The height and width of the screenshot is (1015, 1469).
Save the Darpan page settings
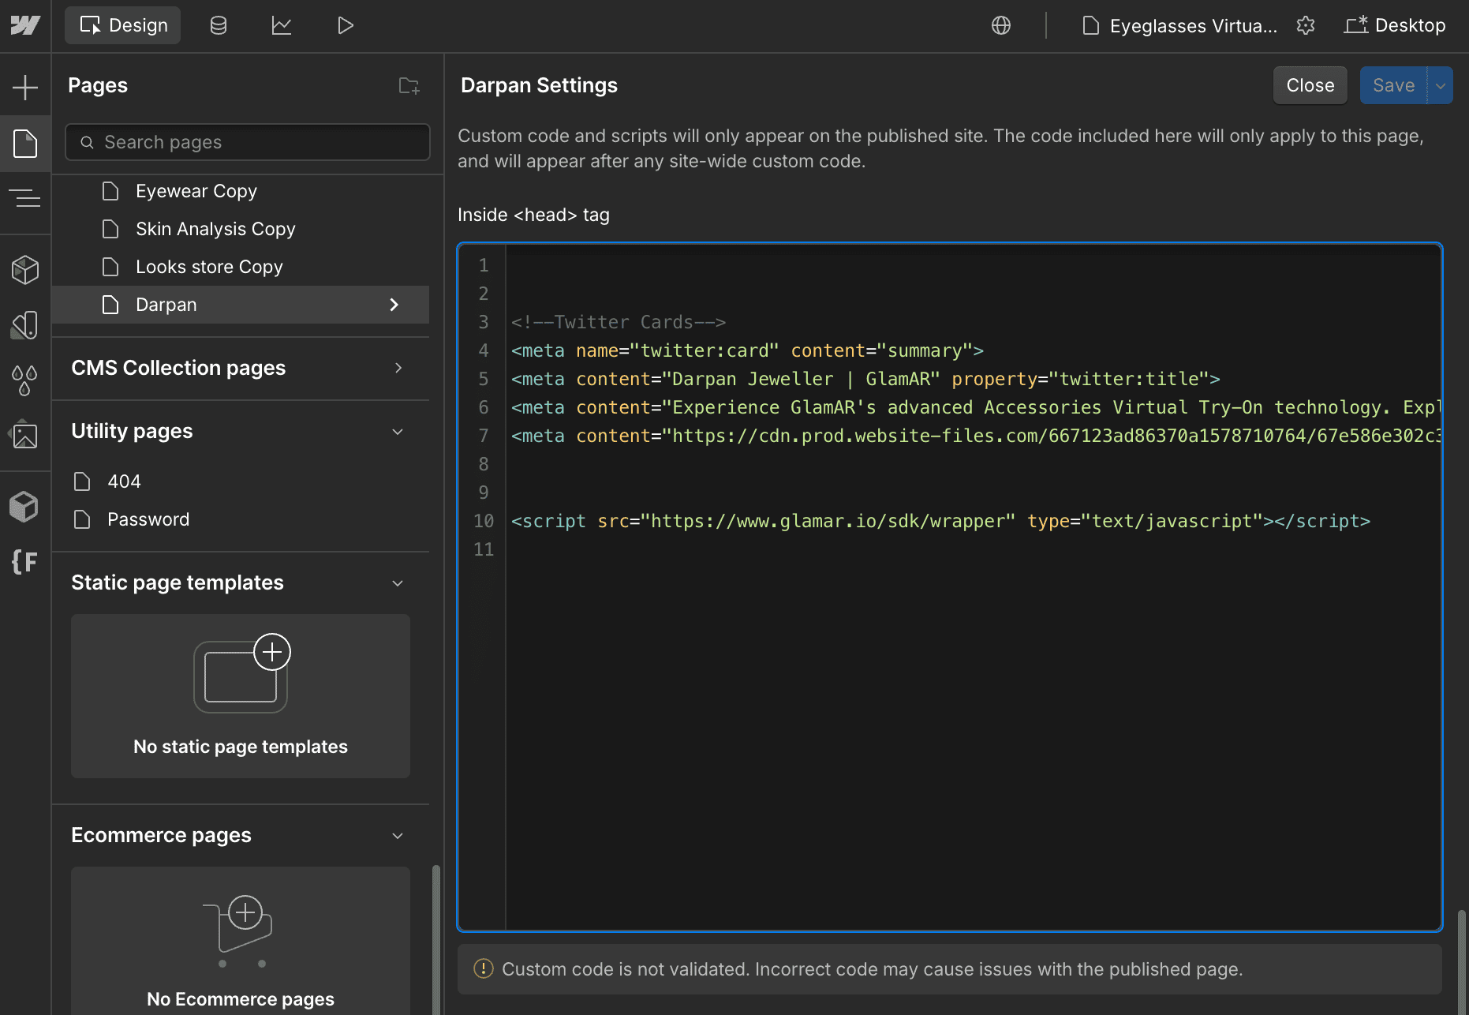[1393, 85]
